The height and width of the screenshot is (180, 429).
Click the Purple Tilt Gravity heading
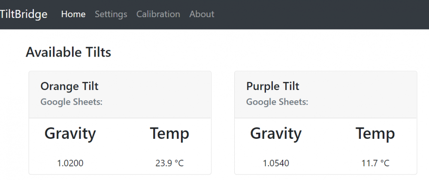tap(276, 134)
